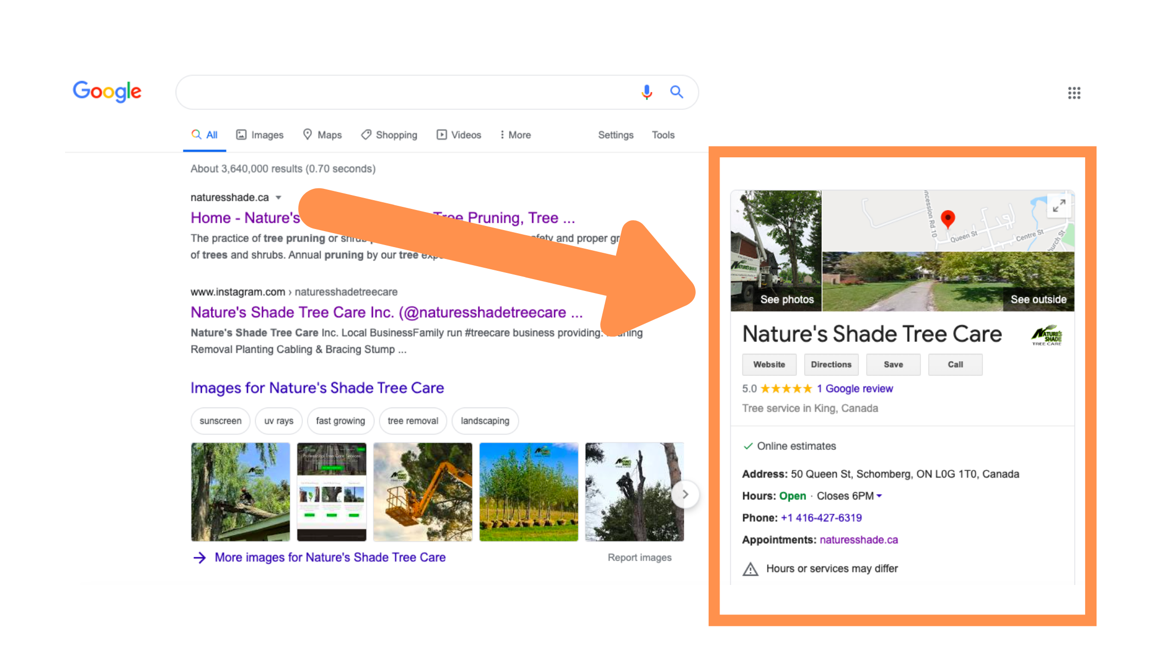Click the About 3,640,000 results text
The image size is (1157, 650).
(x=283, y=169)
